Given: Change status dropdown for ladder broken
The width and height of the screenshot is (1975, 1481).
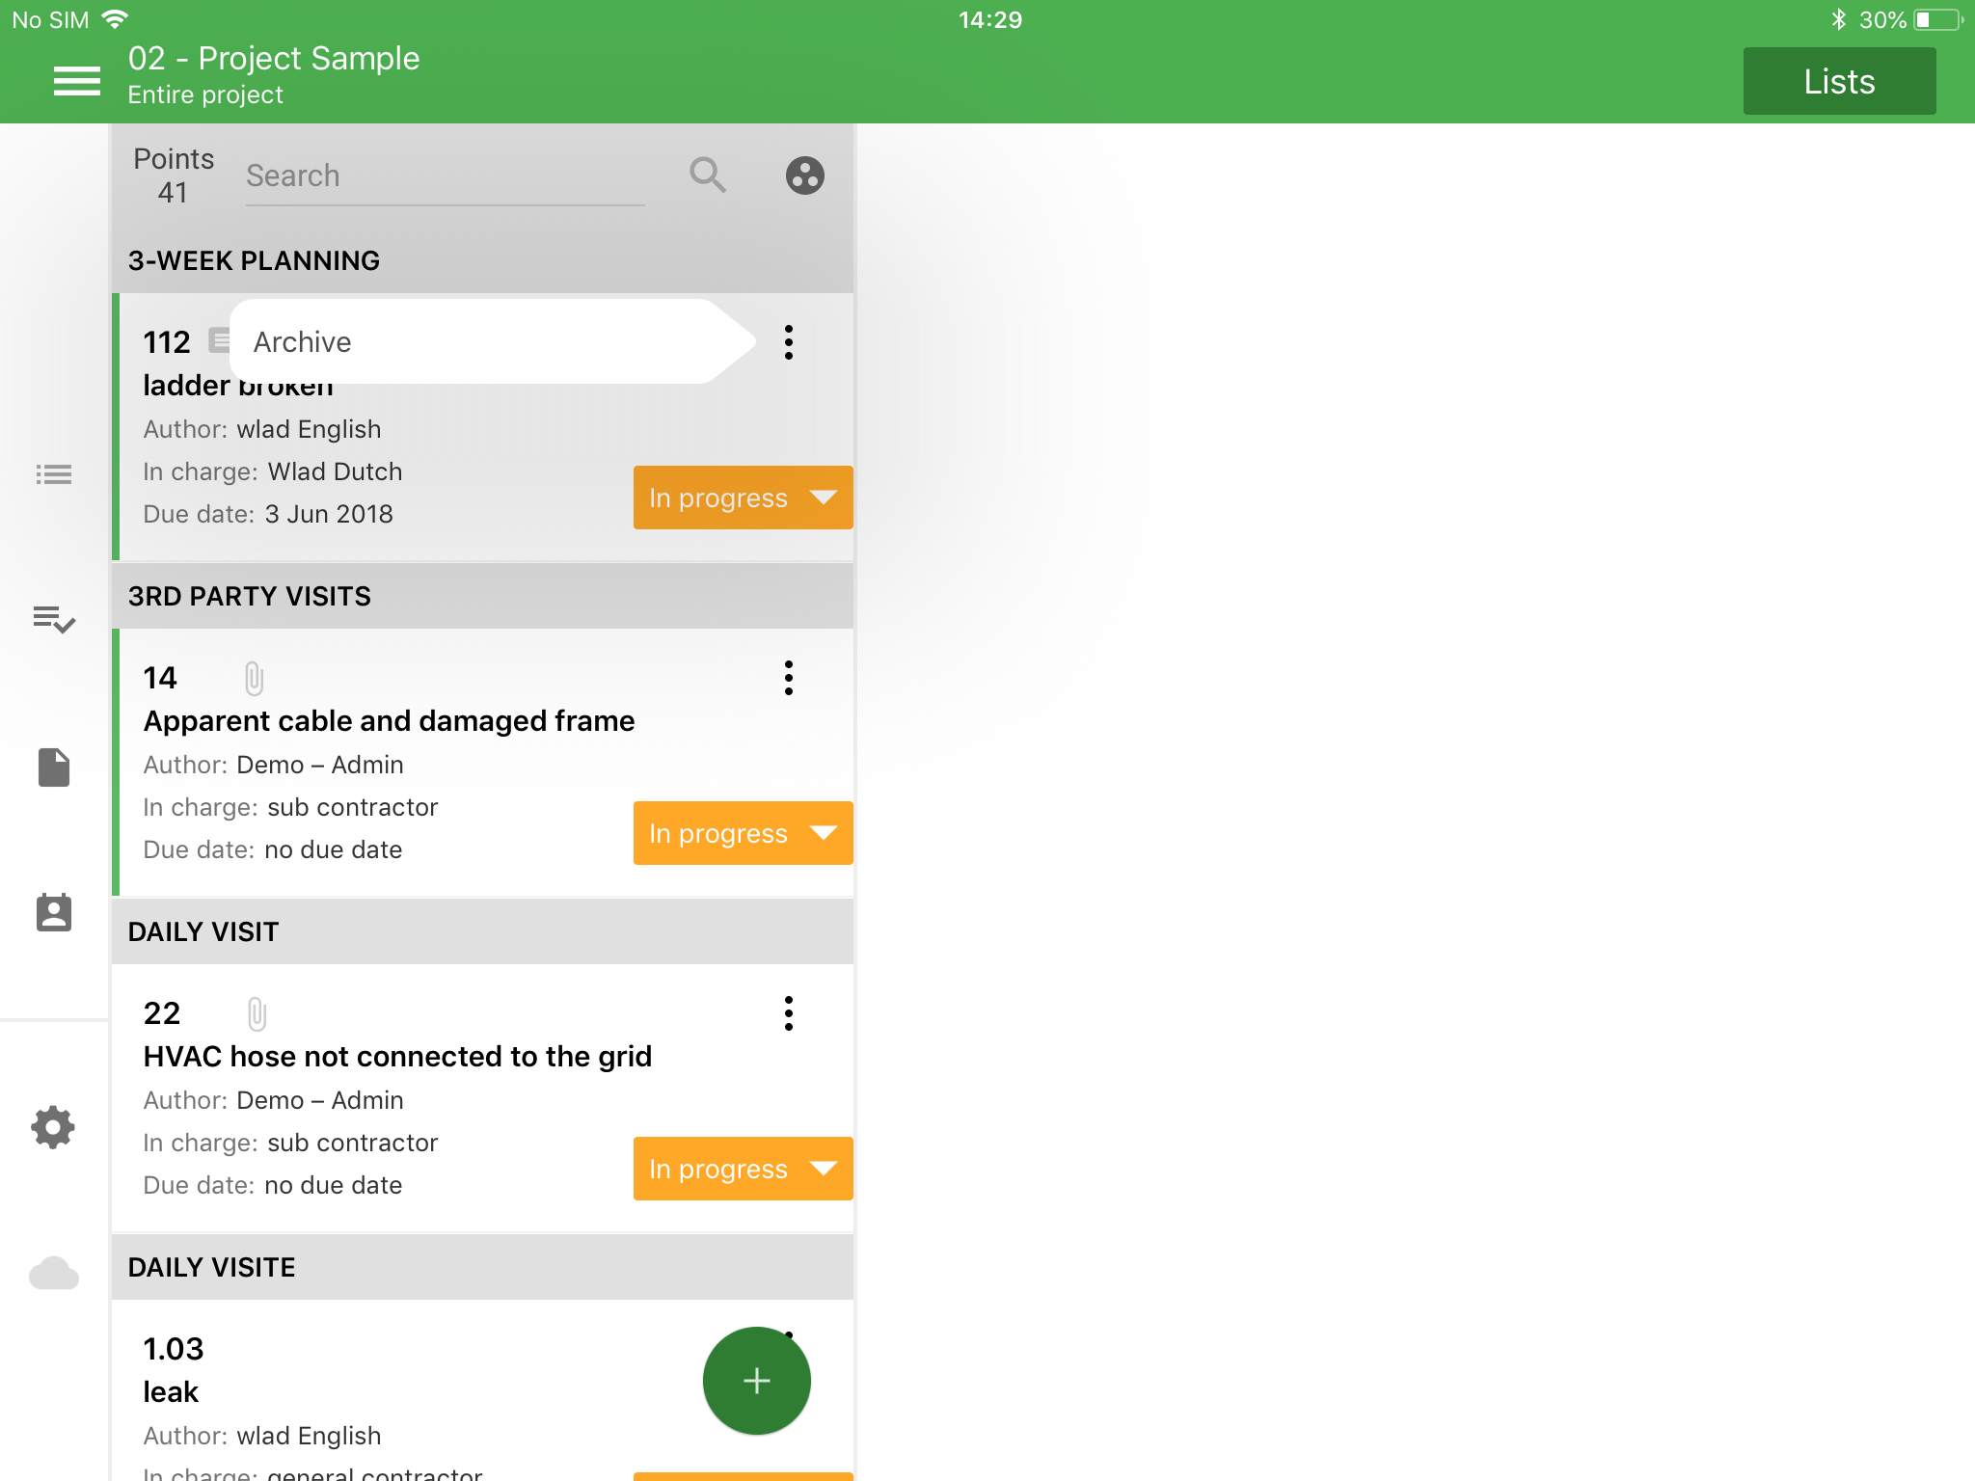Looking at the screenshot, I should click(743, 498).
